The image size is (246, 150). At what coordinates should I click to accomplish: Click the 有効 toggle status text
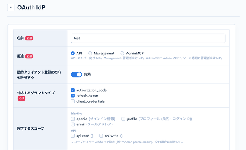click(x=87, y=74)
